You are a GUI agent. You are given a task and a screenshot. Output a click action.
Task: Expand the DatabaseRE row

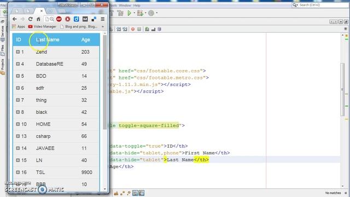pos(18,64)
